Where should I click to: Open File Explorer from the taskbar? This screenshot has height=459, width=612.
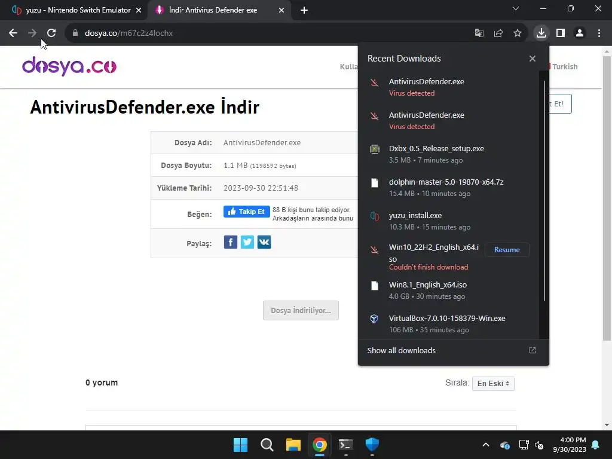[x=293, y=445]
